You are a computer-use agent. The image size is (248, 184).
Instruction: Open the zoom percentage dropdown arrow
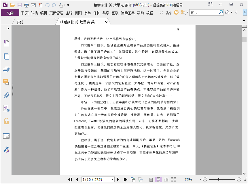[200, 179]
